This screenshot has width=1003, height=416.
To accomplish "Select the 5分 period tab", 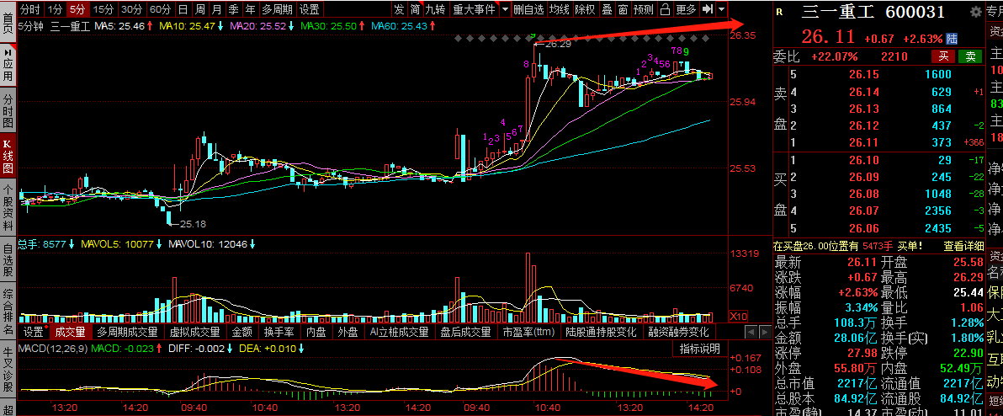I will pyautogui.click(x=77, y=9).
